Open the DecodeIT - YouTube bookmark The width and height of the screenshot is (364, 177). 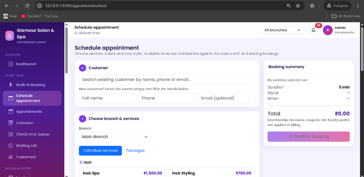coord(39,16)
